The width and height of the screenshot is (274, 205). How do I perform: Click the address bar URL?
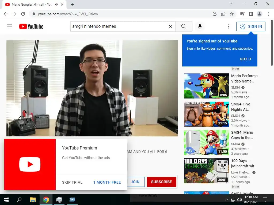click(x=68, y=14)
